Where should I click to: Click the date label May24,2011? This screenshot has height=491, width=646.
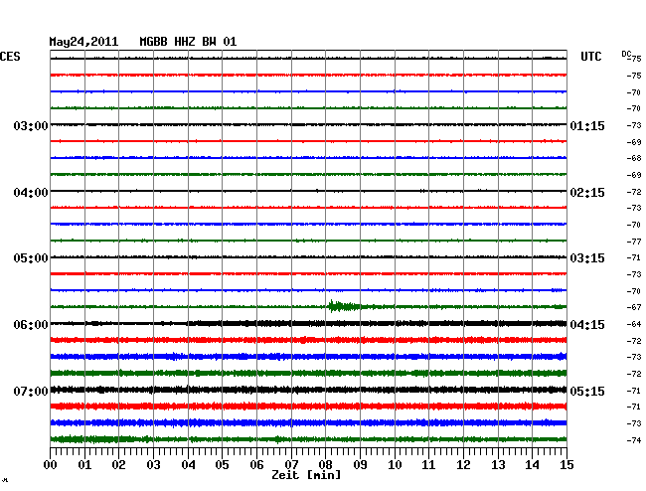point(83,42)
